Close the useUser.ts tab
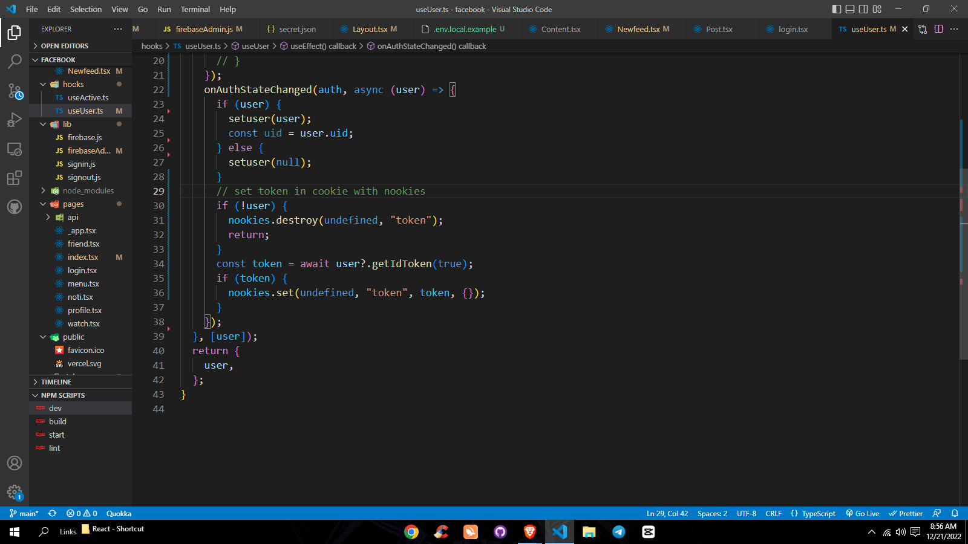This screenshot has height=544, width=968. (x=905, y=29)
